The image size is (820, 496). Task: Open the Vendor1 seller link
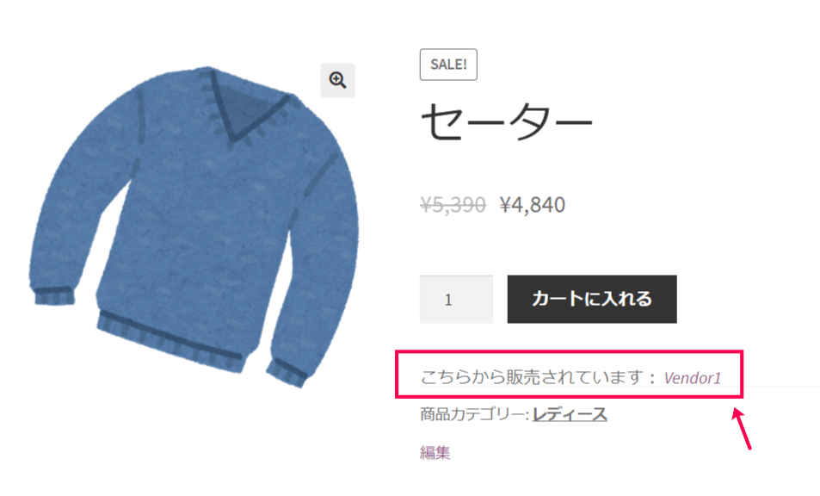(693, 378)
